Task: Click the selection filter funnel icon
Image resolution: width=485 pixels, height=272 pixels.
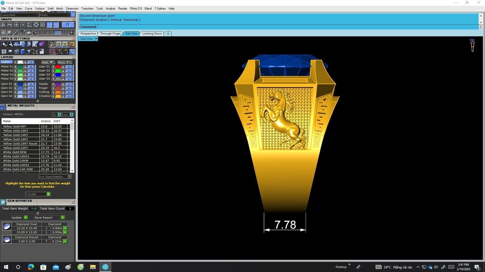Action: click(x=29, y=51)
